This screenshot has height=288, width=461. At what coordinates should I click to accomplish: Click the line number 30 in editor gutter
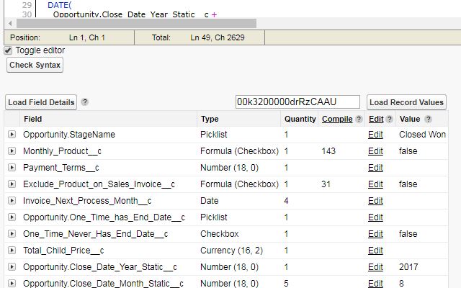coord(27,14)
